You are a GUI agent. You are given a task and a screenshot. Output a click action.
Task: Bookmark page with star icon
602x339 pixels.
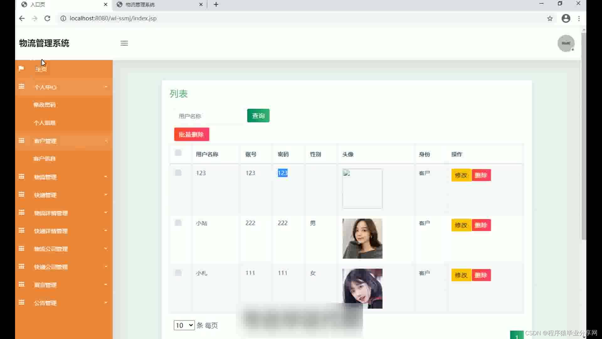point(550,19)
